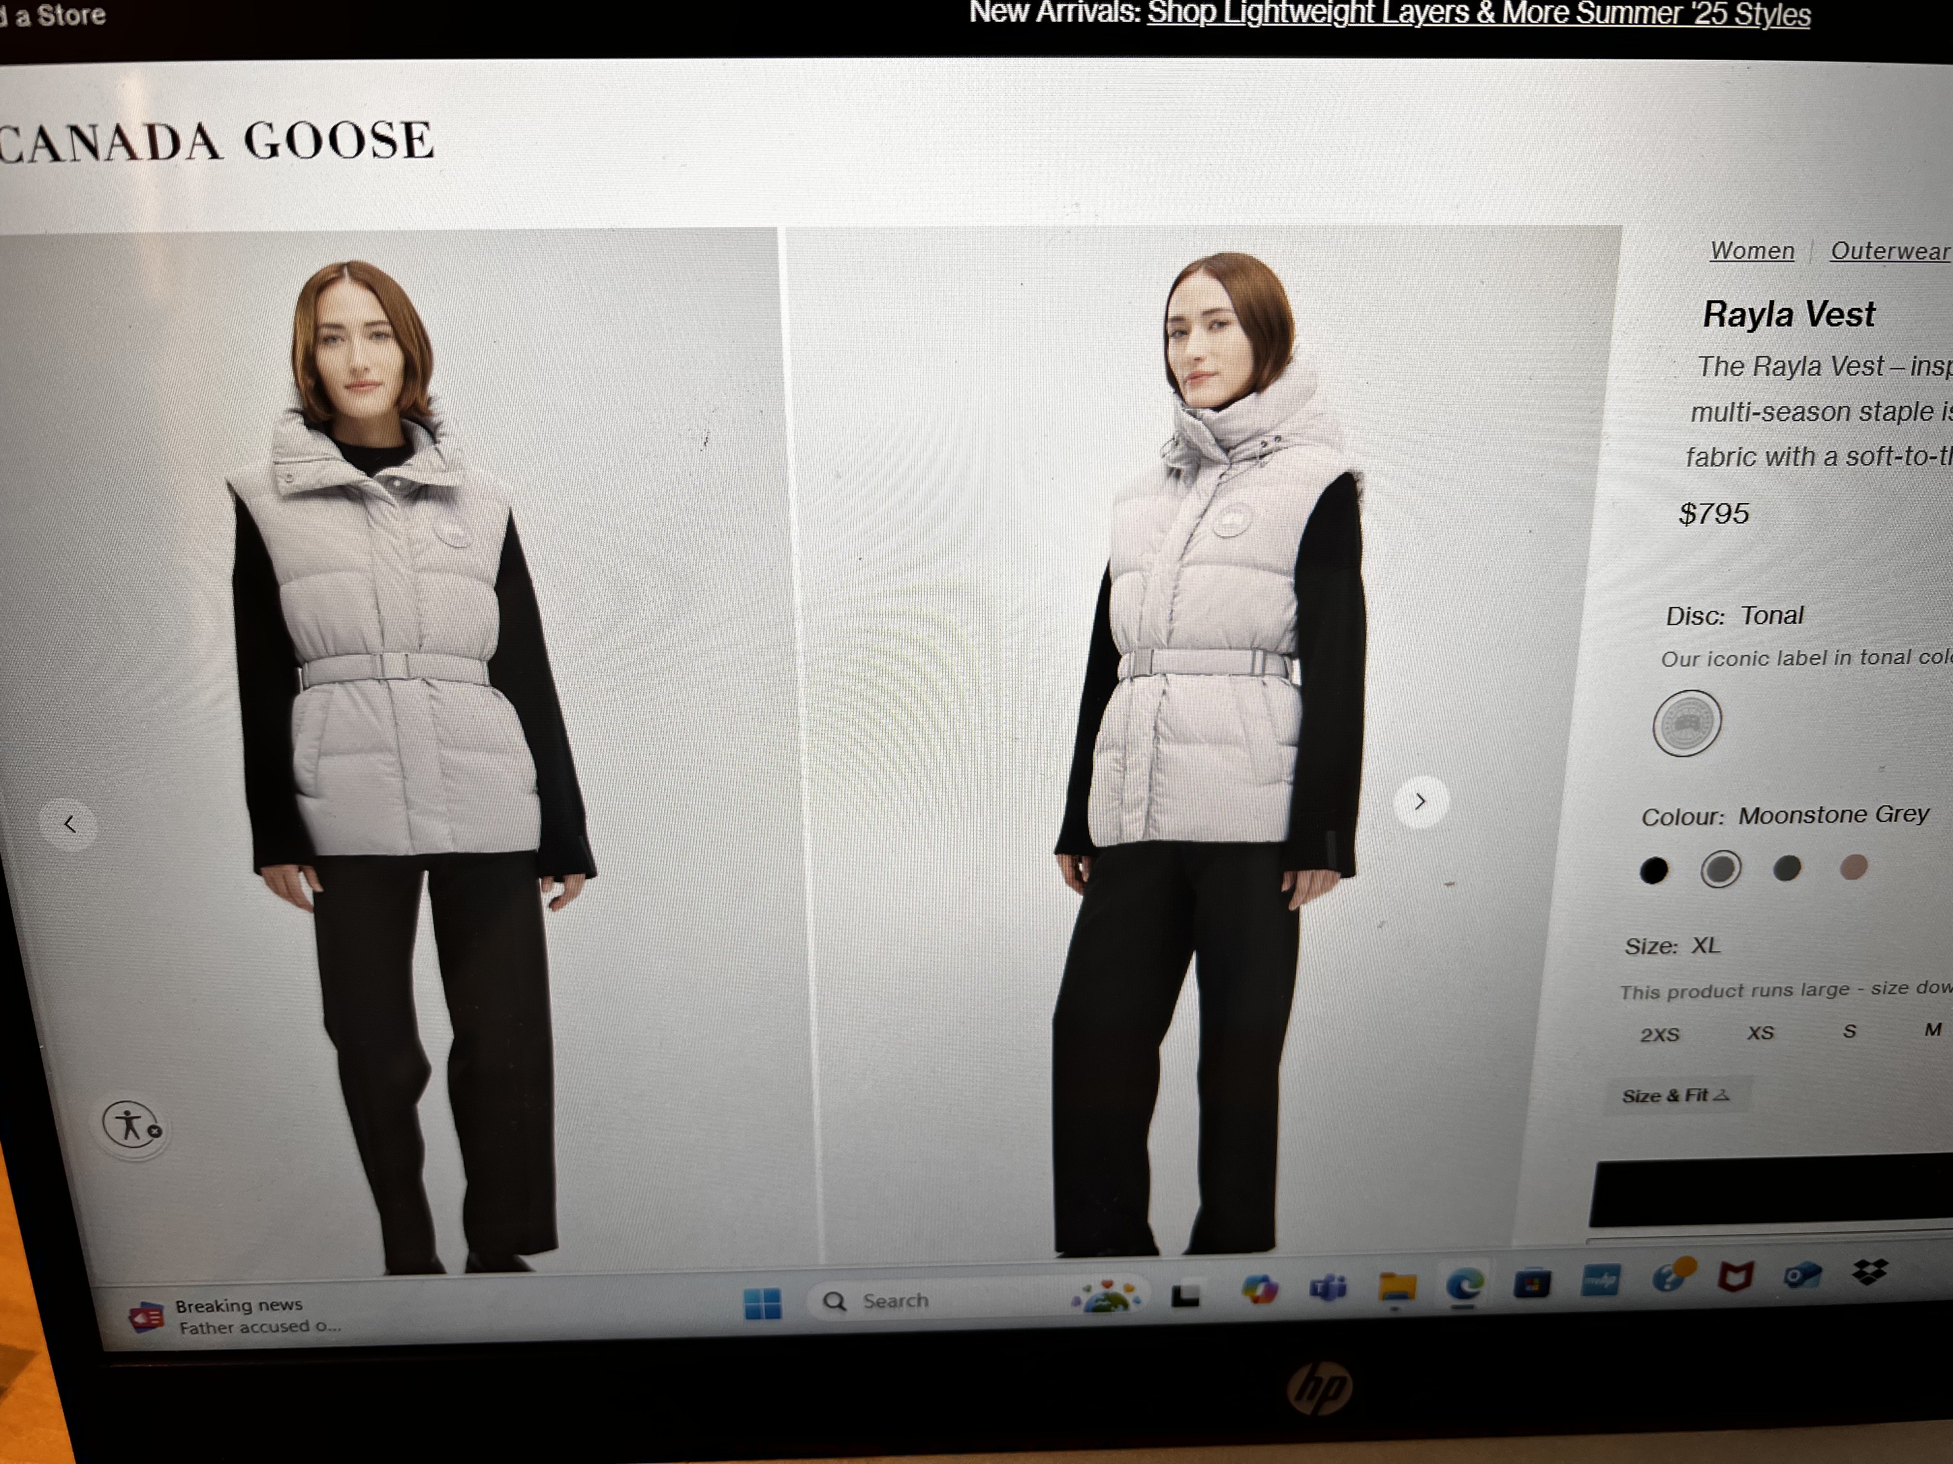Open Outlook from the taskbar

[1802, 1274]
